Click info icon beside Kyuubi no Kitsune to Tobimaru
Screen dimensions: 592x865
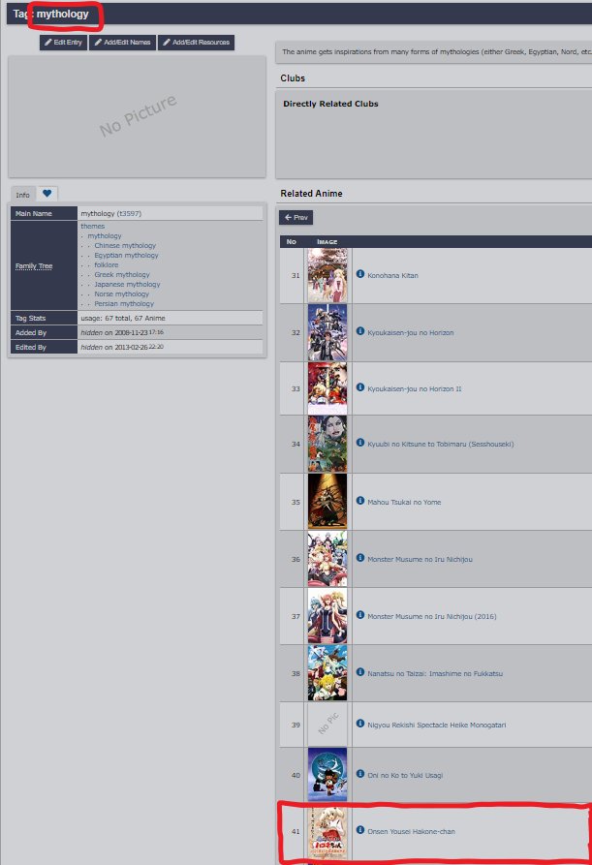click(360, 443)
